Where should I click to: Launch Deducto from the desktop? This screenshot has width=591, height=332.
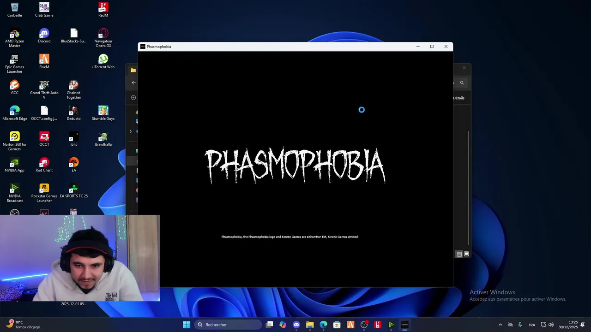73,113
